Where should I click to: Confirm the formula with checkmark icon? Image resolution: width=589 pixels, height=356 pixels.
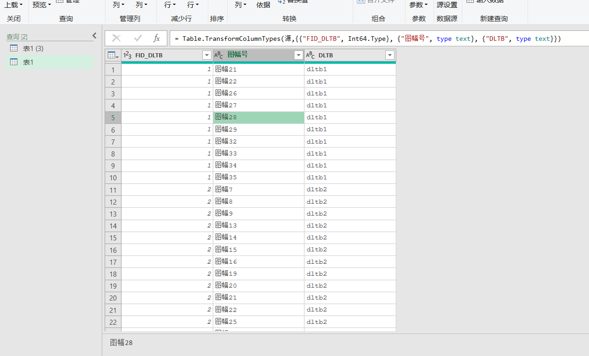coord(138,39)
